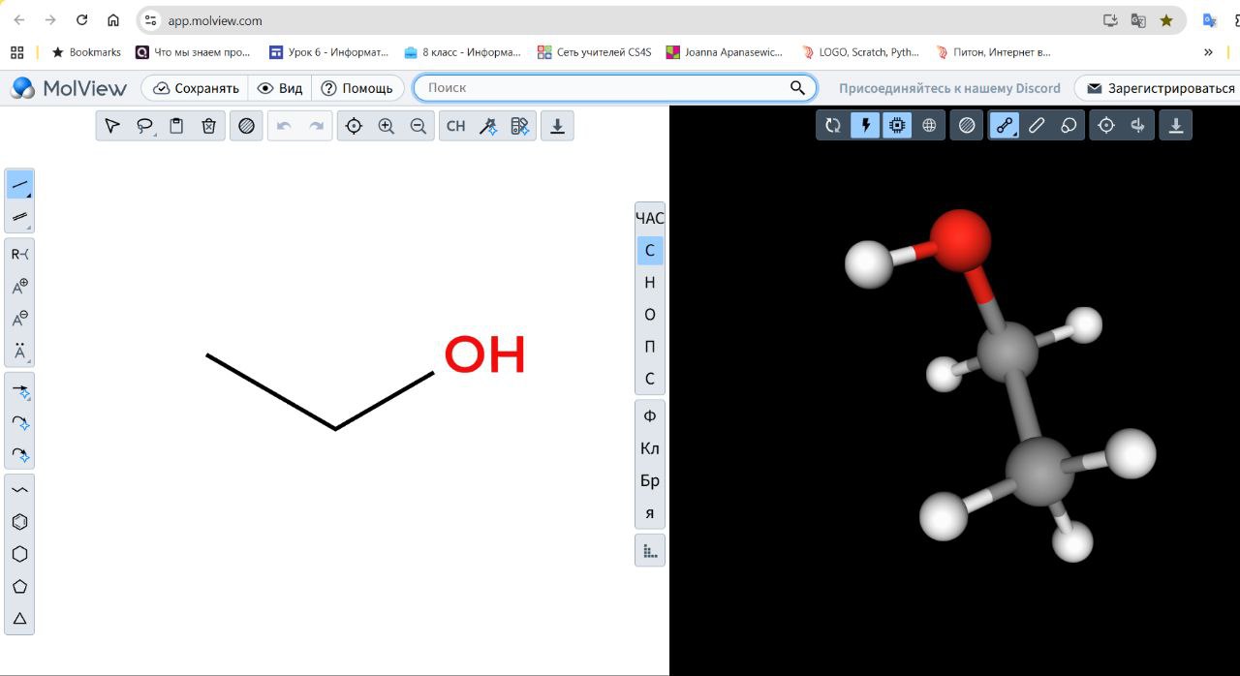Add a benzene ring template
This screenshot has height=676, width=1240.
[19, 522]
